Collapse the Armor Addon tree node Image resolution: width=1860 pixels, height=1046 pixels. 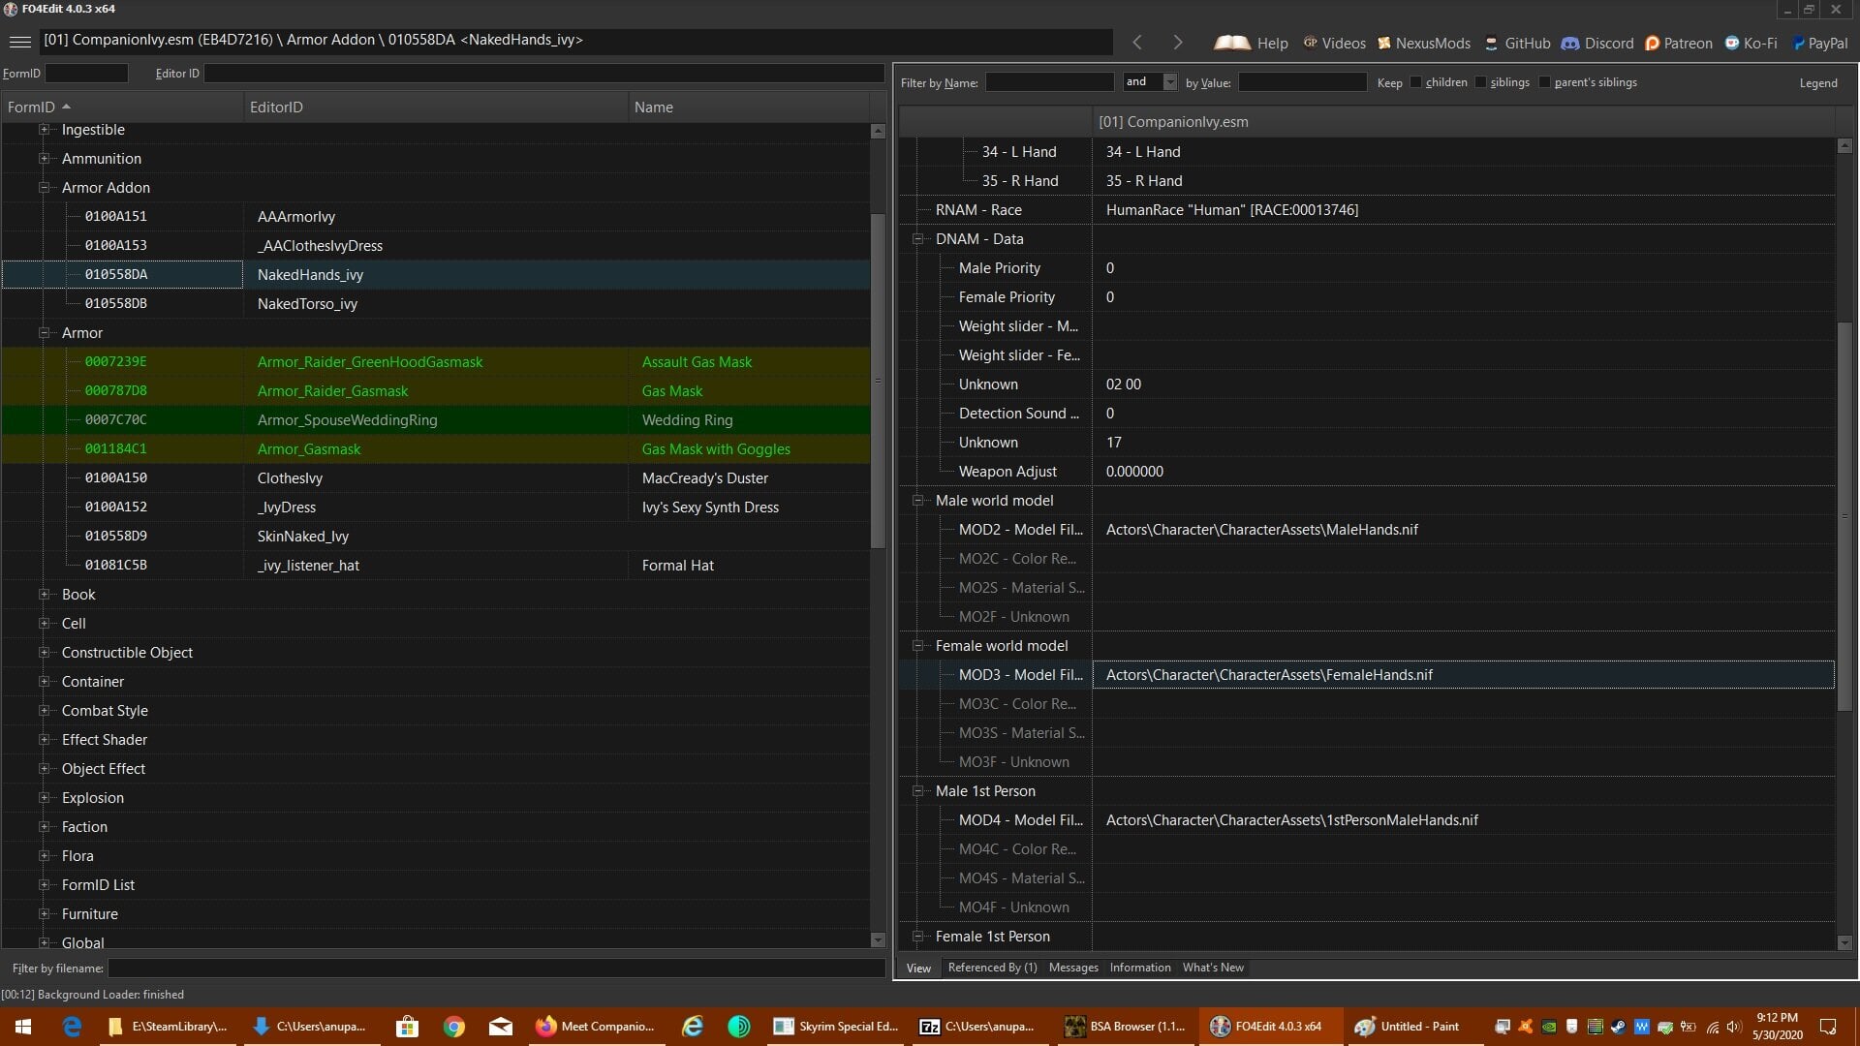click(x=44, y=188)
